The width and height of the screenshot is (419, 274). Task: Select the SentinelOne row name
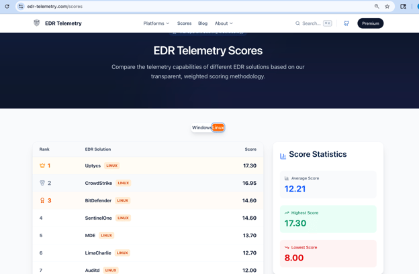coord(98,218)
